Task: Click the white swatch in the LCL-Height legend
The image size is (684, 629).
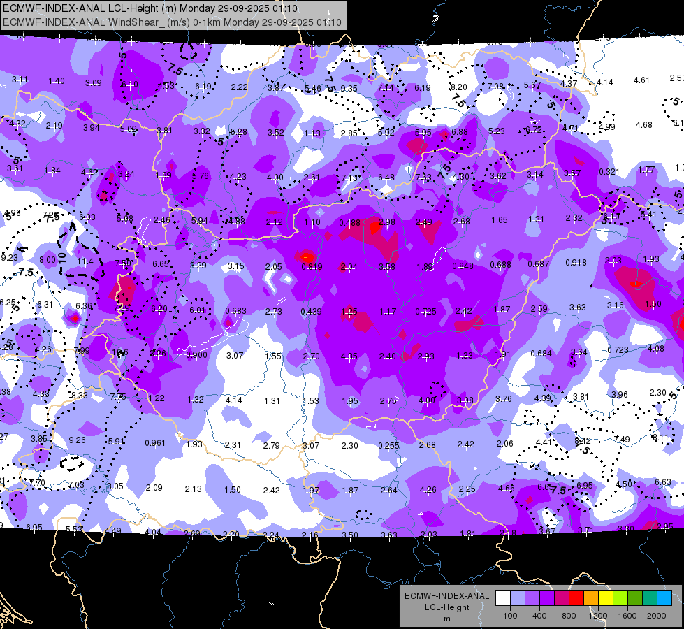Action: (503, 598)
